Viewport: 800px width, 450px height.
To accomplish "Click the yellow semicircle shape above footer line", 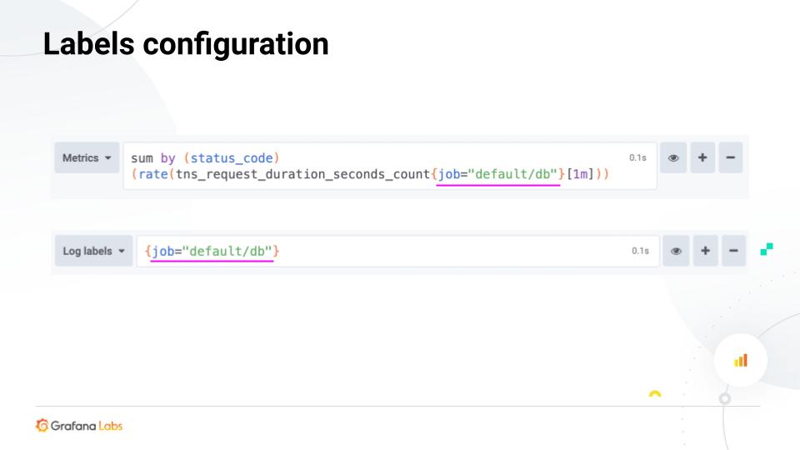I will 655,394.
